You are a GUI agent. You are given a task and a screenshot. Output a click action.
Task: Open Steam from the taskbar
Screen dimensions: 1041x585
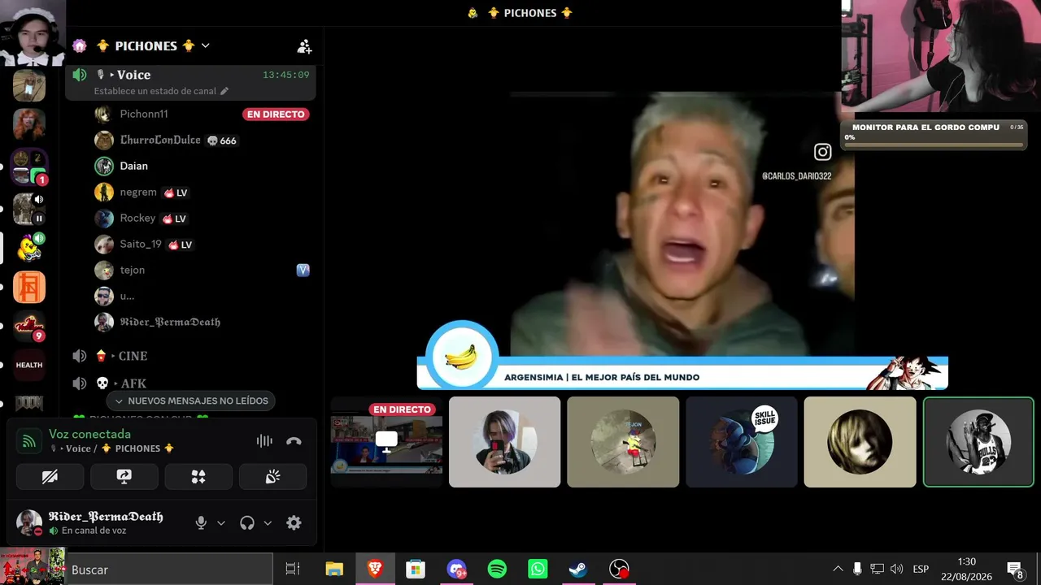[x=578, y=570]
